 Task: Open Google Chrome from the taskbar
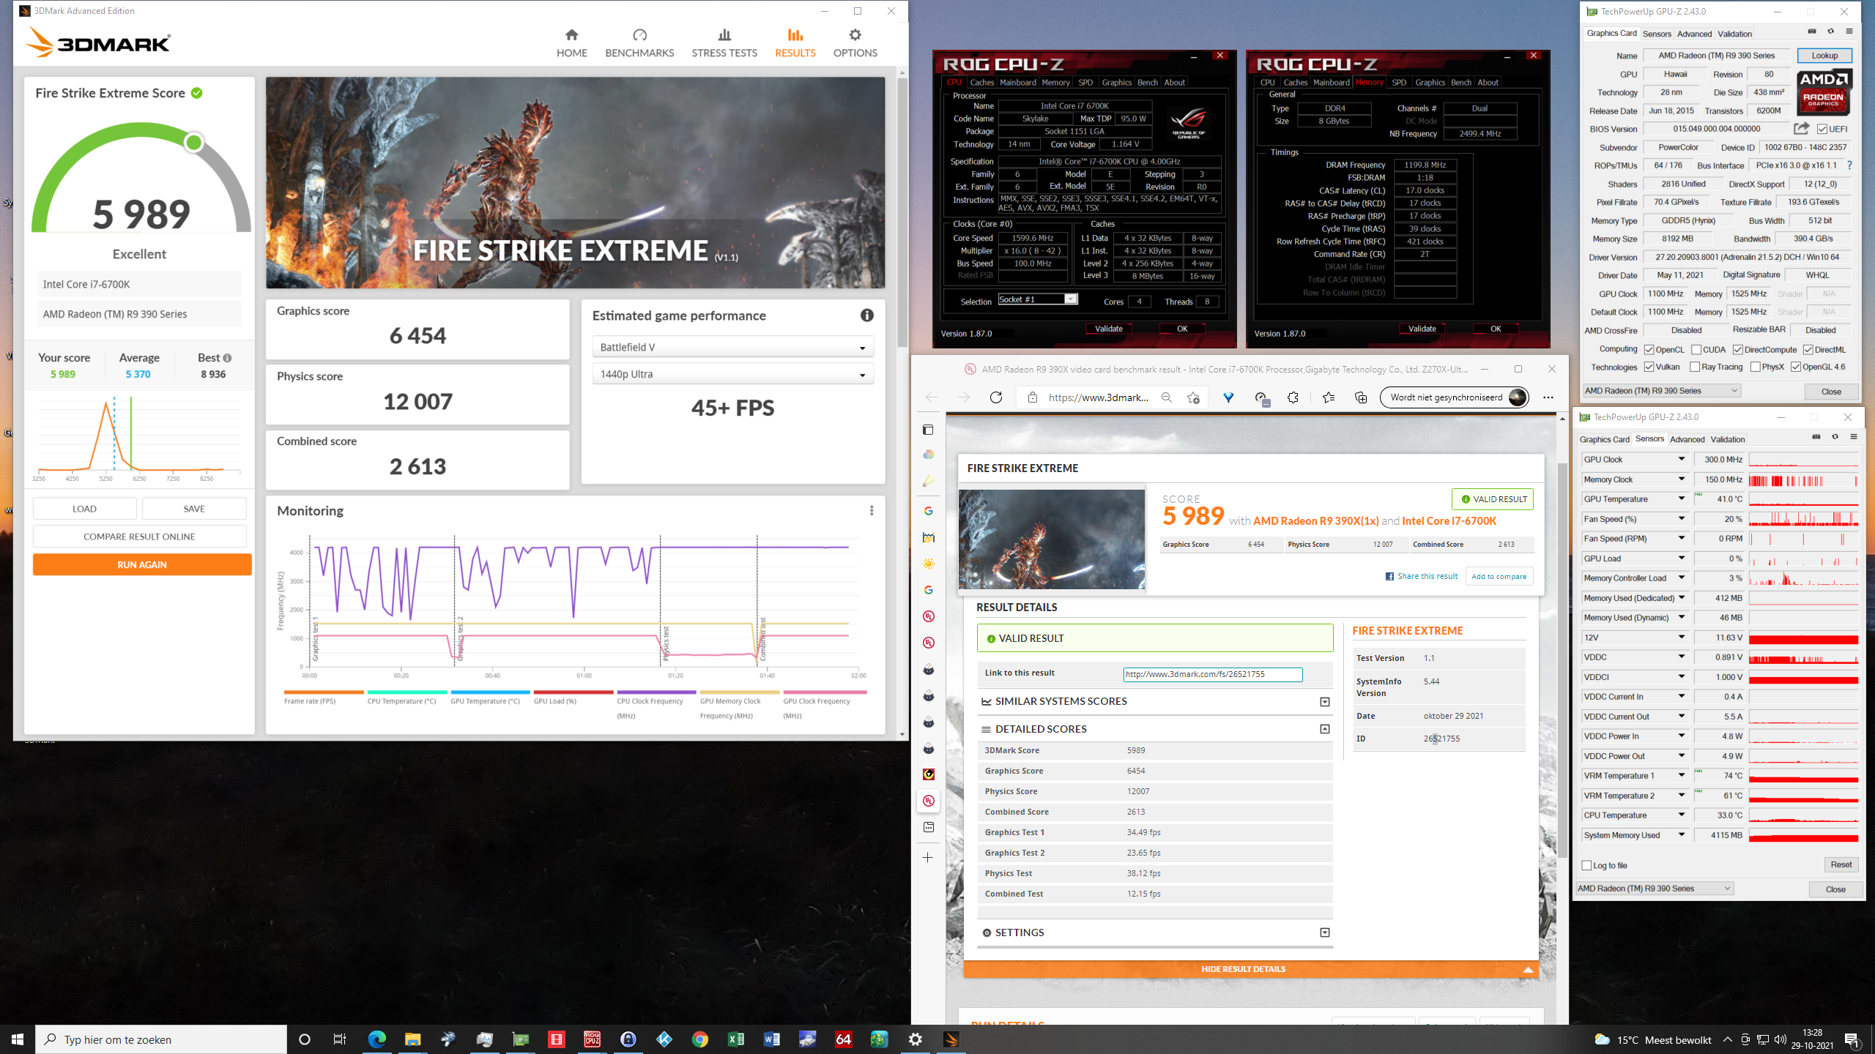[x=699, y=1039]
